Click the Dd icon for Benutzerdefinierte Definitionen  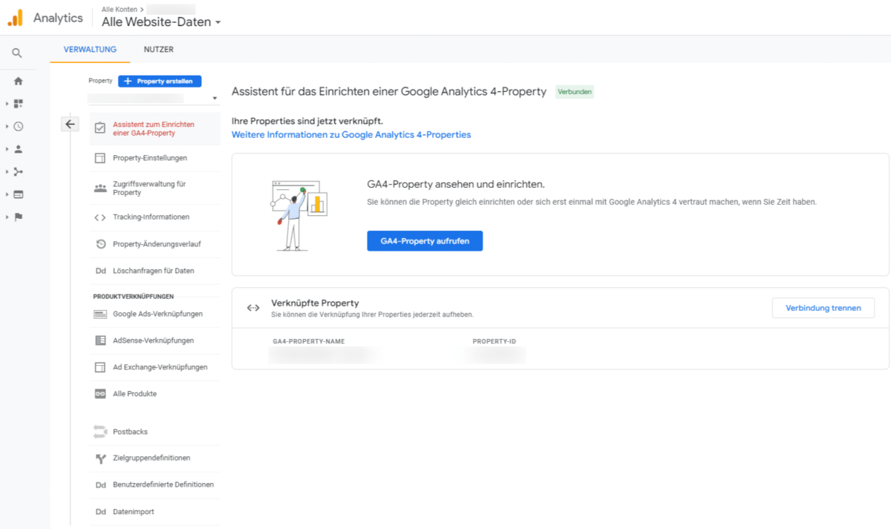pos(100,485)
